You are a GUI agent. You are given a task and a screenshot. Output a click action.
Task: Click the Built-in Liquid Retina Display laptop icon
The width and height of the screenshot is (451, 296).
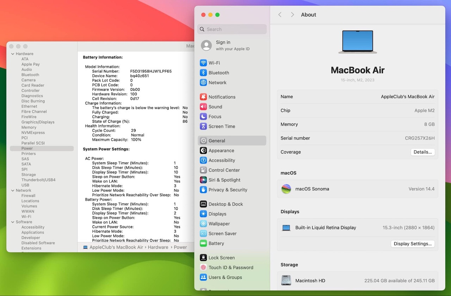click(286, 228)
